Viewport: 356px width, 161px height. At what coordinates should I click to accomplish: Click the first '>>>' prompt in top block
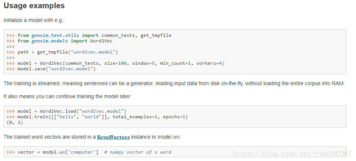point(11,35)
